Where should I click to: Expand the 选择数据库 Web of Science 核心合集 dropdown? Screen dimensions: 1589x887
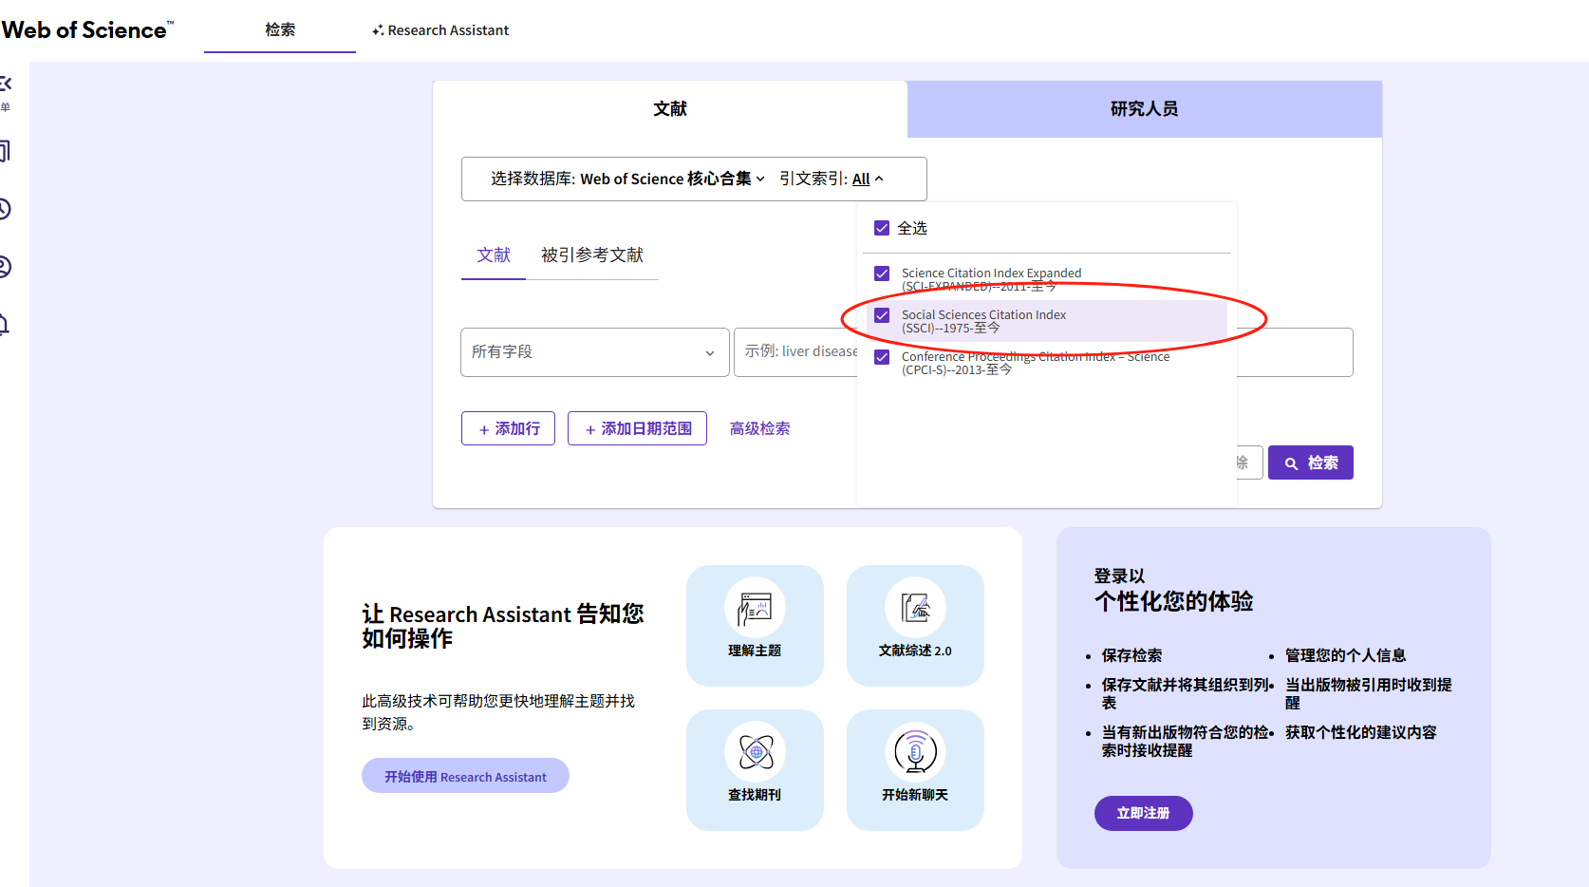[x=626, y=179]
